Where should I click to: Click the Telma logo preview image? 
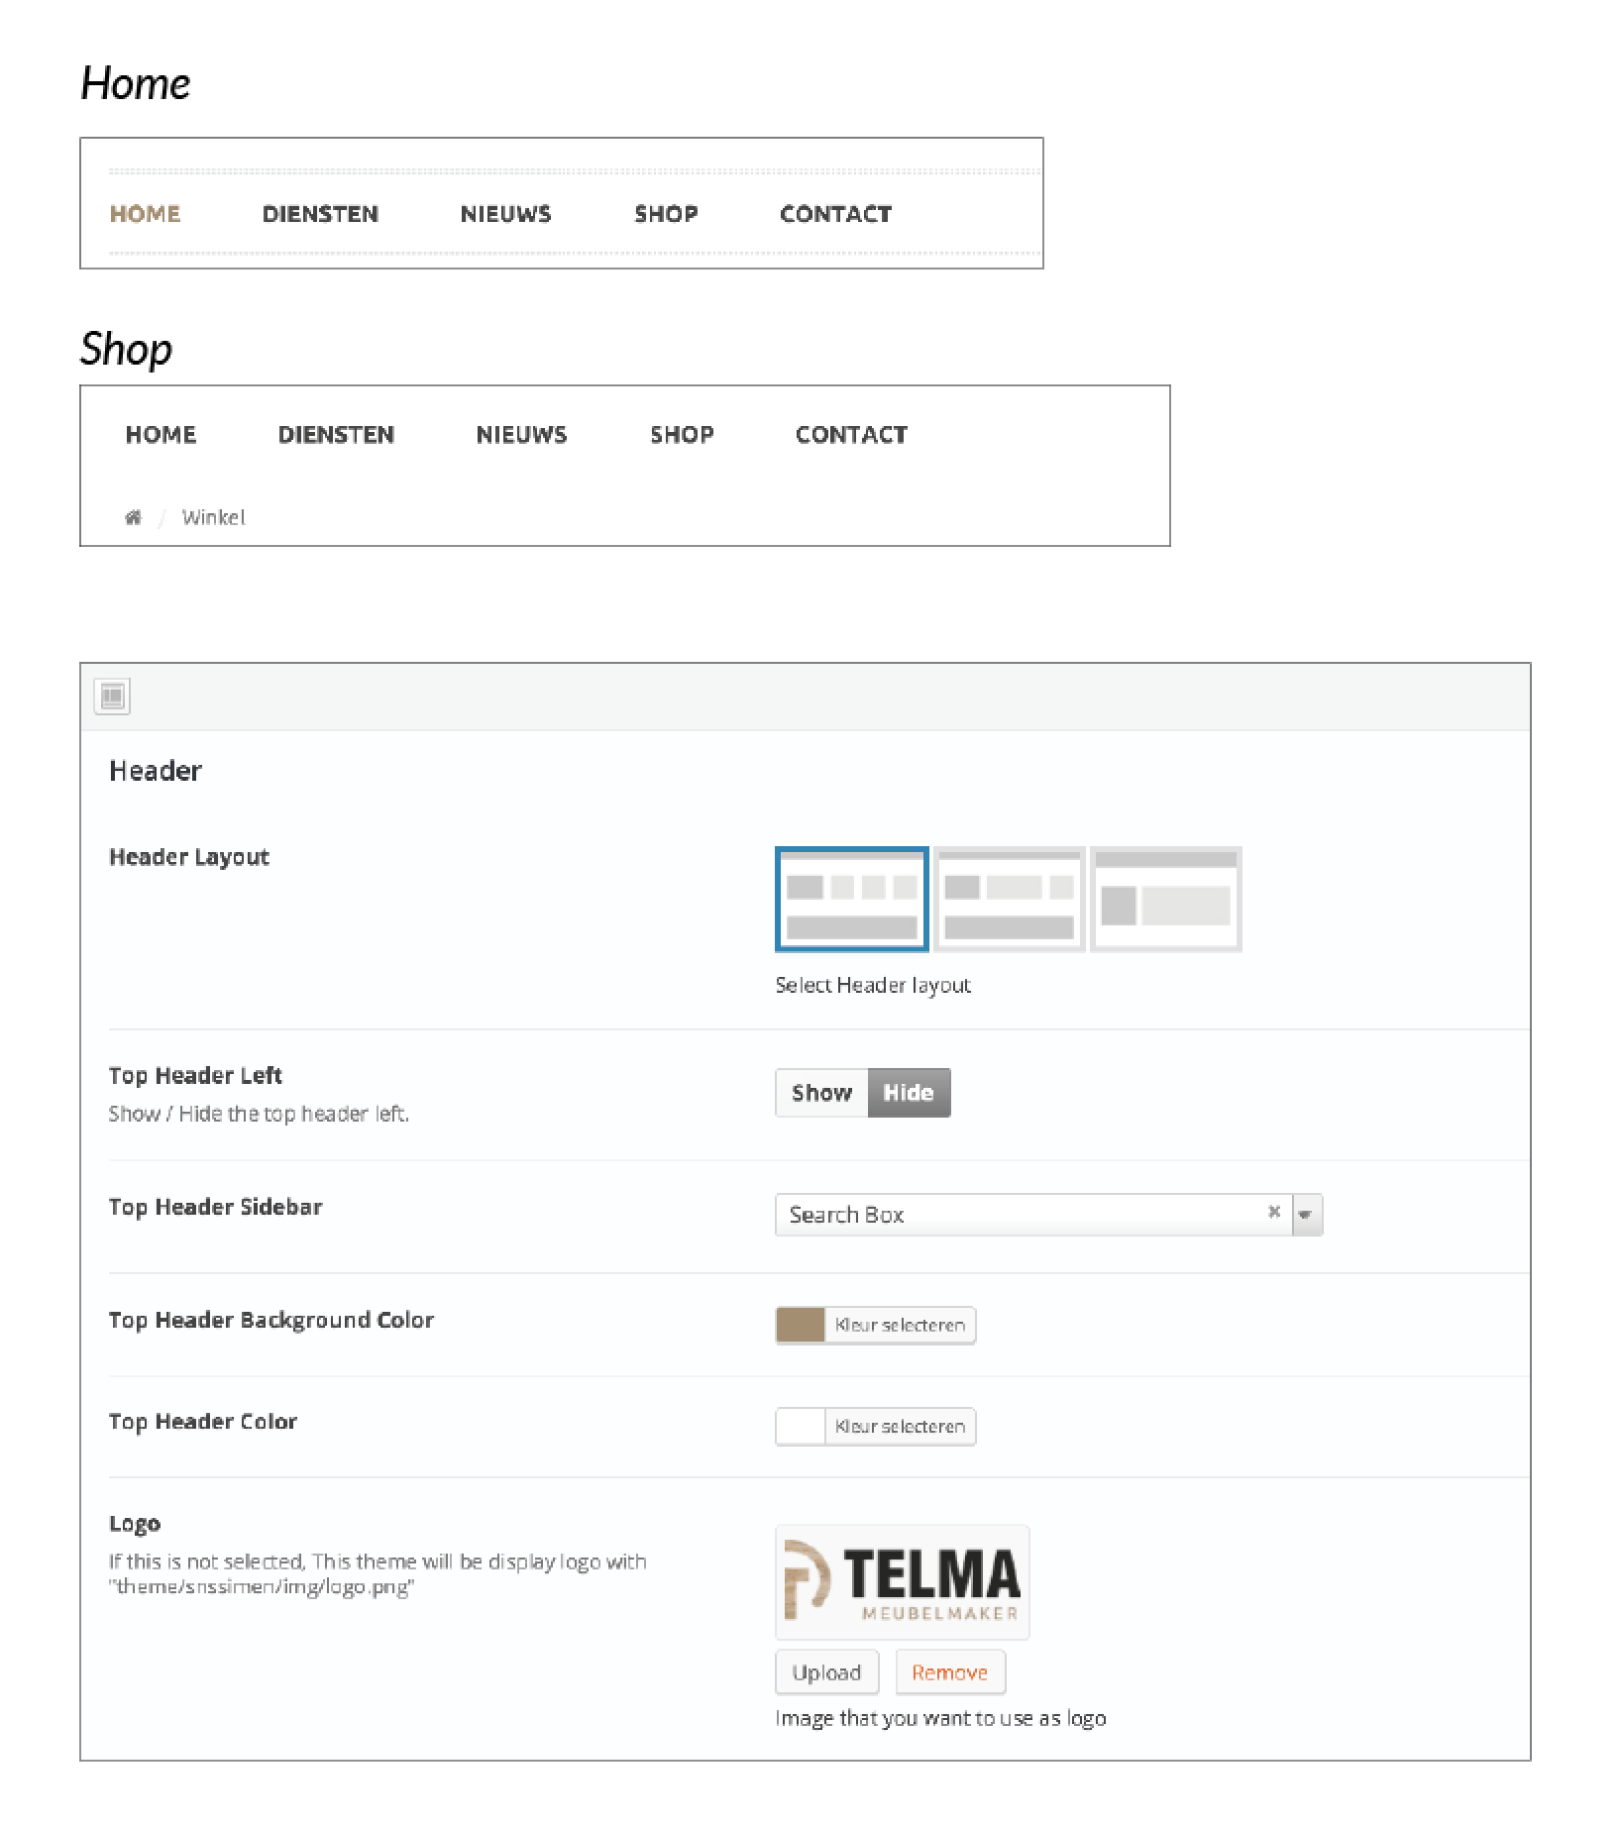tap(902, 1582)
